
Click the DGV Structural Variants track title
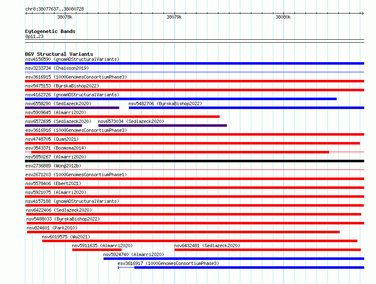coord(59,54)
